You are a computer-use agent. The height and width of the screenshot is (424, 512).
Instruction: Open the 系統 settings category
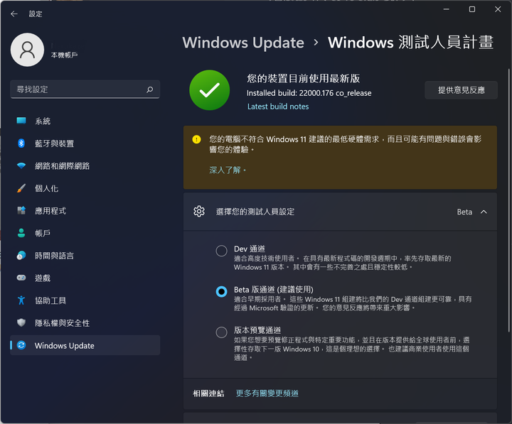point(85,121)
